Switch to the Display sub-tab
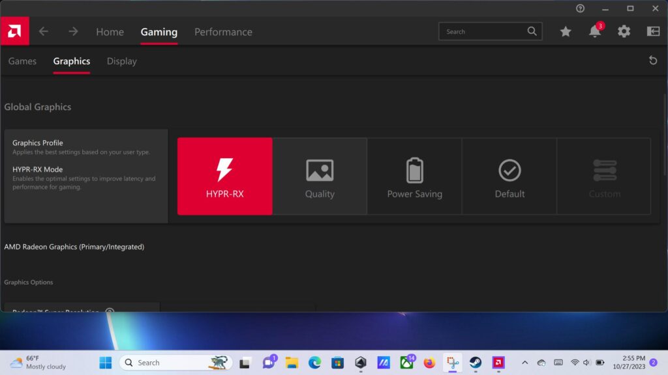 (x=122, y=61)
